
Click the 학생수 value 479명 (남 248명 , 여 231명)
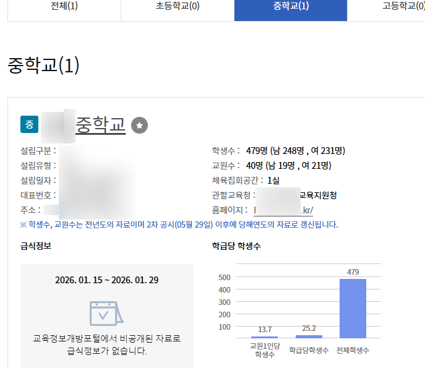(296, 151)
